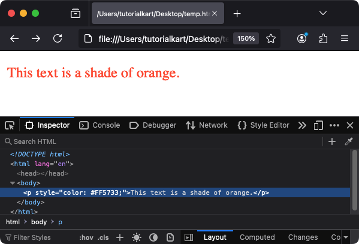Click the html breadcrumb
359x244 pixels.
click(x=13, y=222)
